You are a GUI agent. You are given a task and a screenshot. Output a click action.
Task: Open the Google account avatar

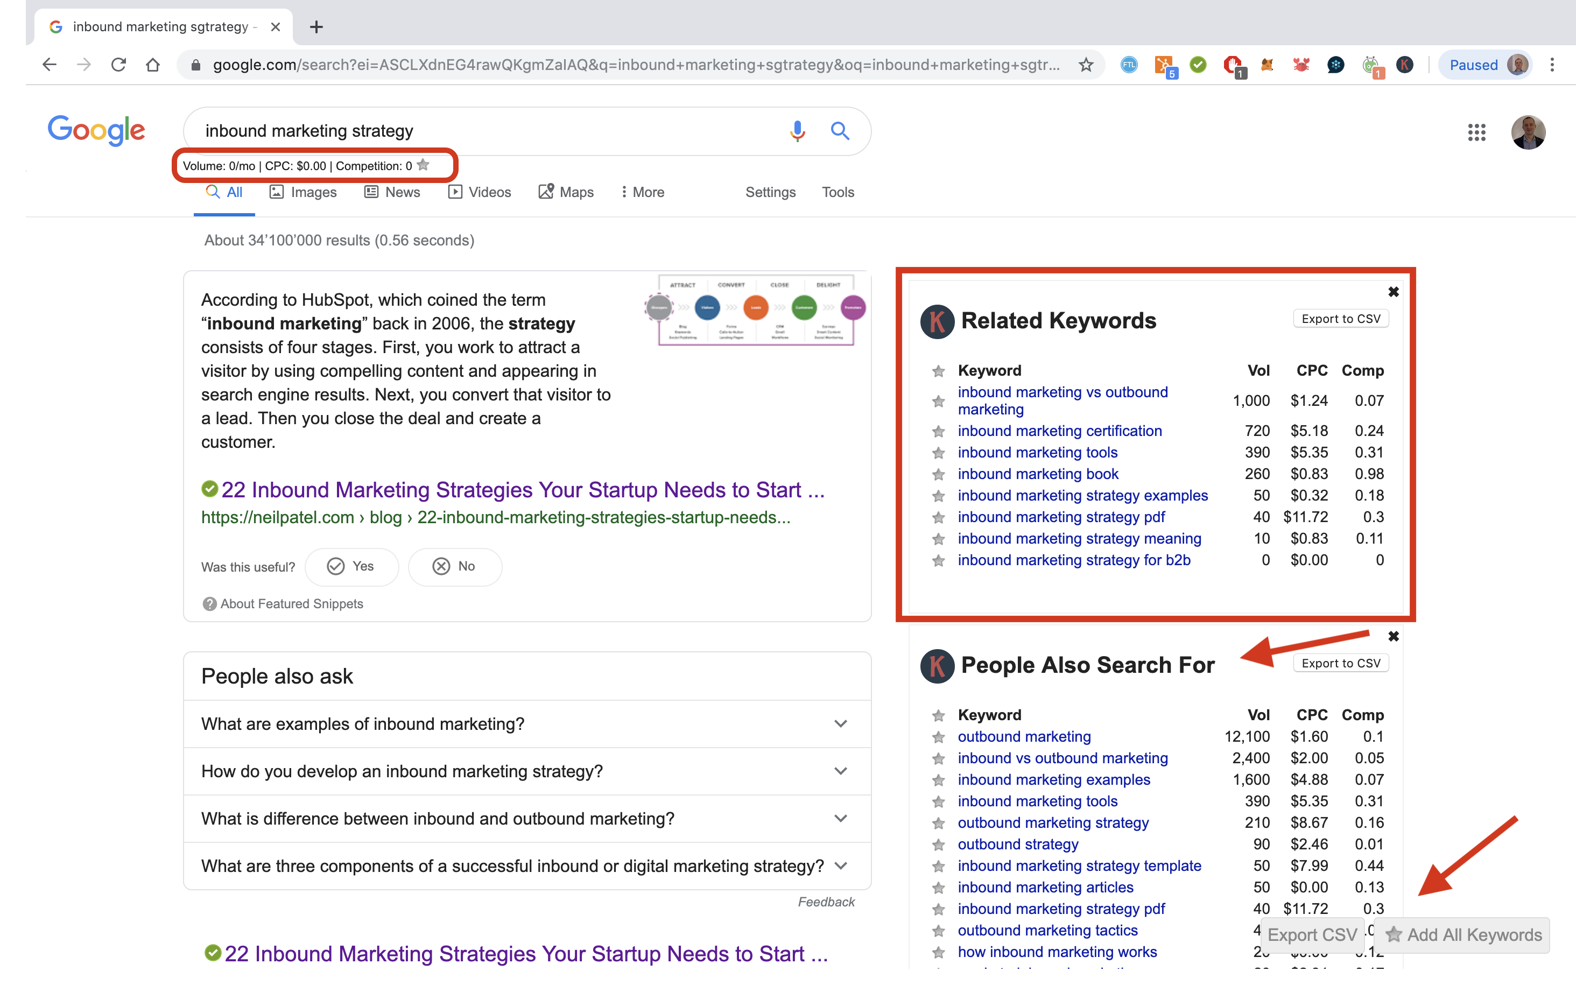coord(1528,132)
